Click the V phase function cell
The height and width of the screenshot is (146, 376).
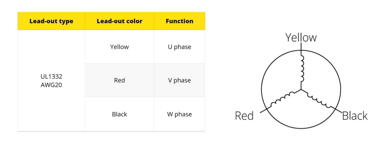(x=180, y=80)
